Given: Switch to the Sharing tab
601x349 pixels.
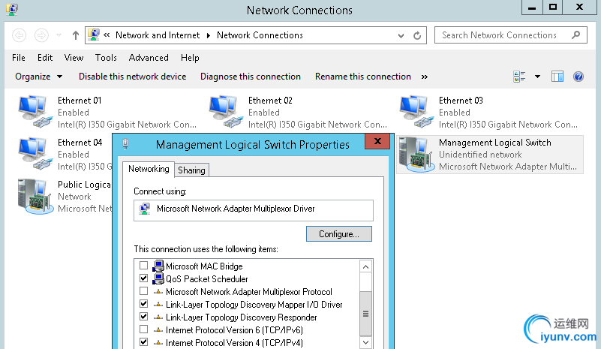Looking at the screenshot, I should [x=191, y=170].
